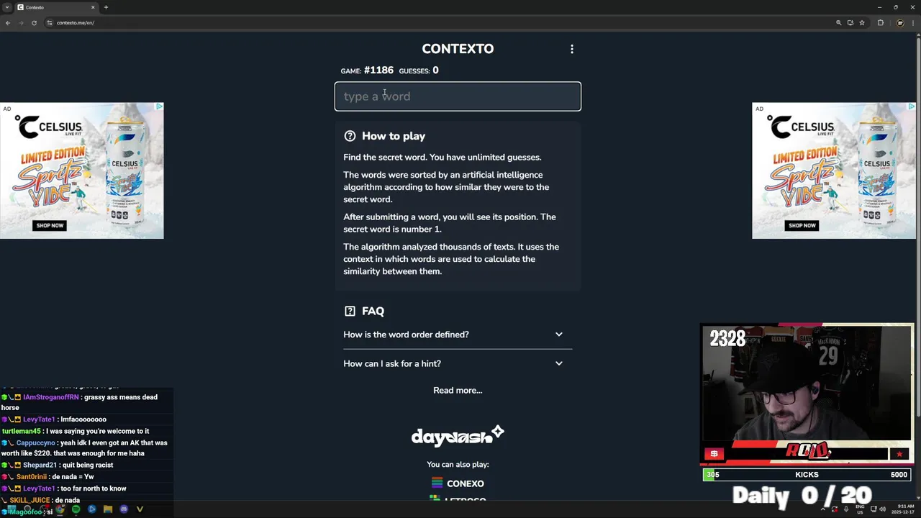The width and height of the screenshot is (921, 518).
Task: Click the address bar URL contexto.me/en/
Action: (76, 22)
